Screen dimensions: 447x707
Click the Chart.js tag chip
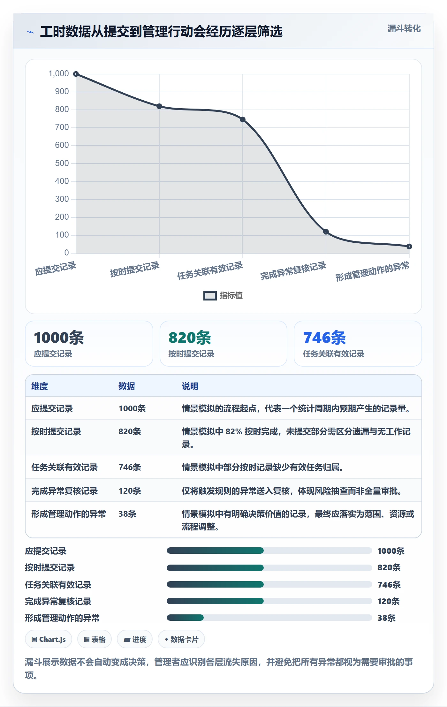tap(49, 639)
